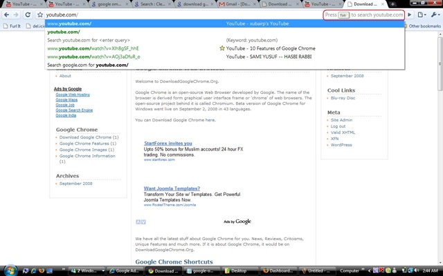Open the page control menu icon

point(422,14)
